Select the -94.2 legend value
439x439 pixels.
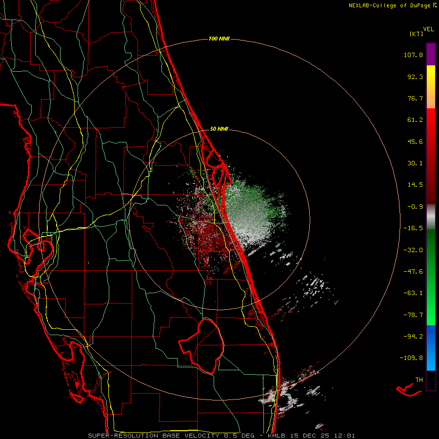pyautogui.click(x=413, y=336)
